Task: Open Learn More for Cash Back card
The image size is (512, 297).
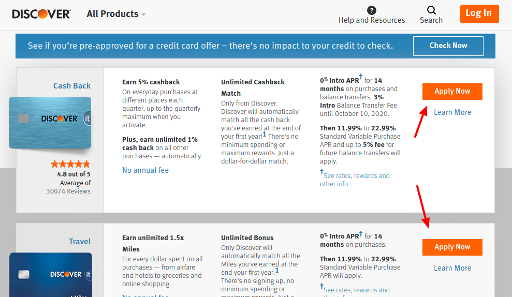Action: click(452, 112)
